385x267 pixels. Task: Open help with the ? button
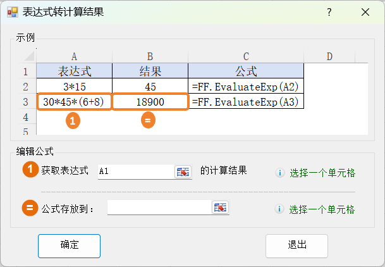point(329,12)
